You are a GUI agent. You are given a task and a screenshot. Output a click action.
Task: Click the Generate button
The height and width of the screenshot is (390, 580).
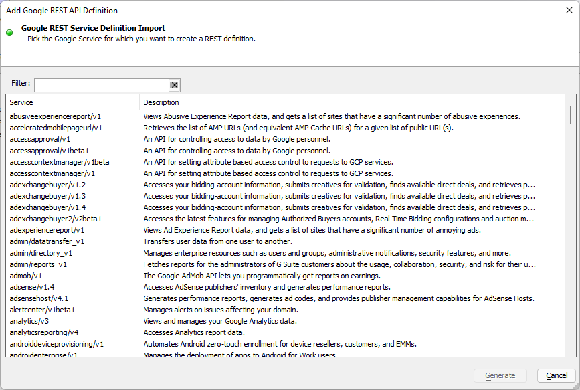click(500, 375)
